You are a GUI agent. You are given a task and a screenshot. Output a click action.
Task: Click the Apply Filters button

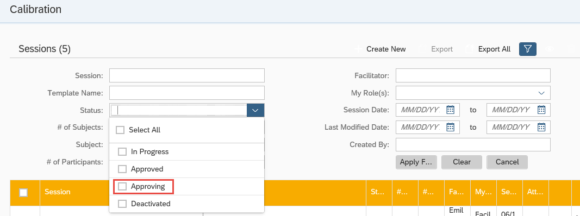click(416, 162)
